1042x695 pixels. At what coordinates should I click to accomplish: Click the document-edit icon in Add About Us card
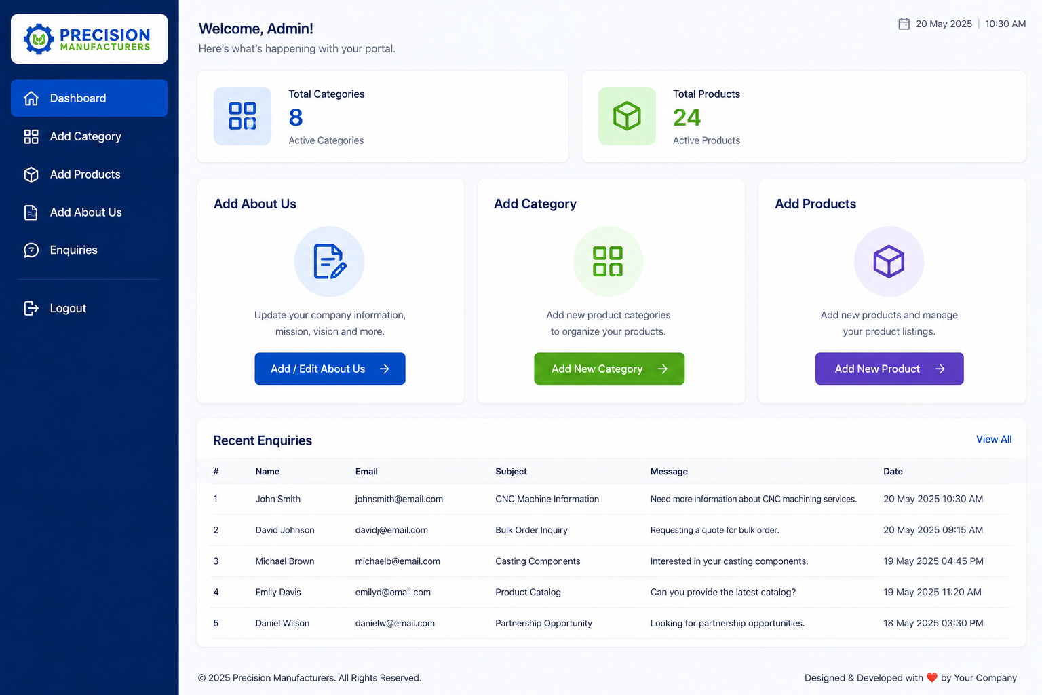pyautogui.click(x=329, y=261)
